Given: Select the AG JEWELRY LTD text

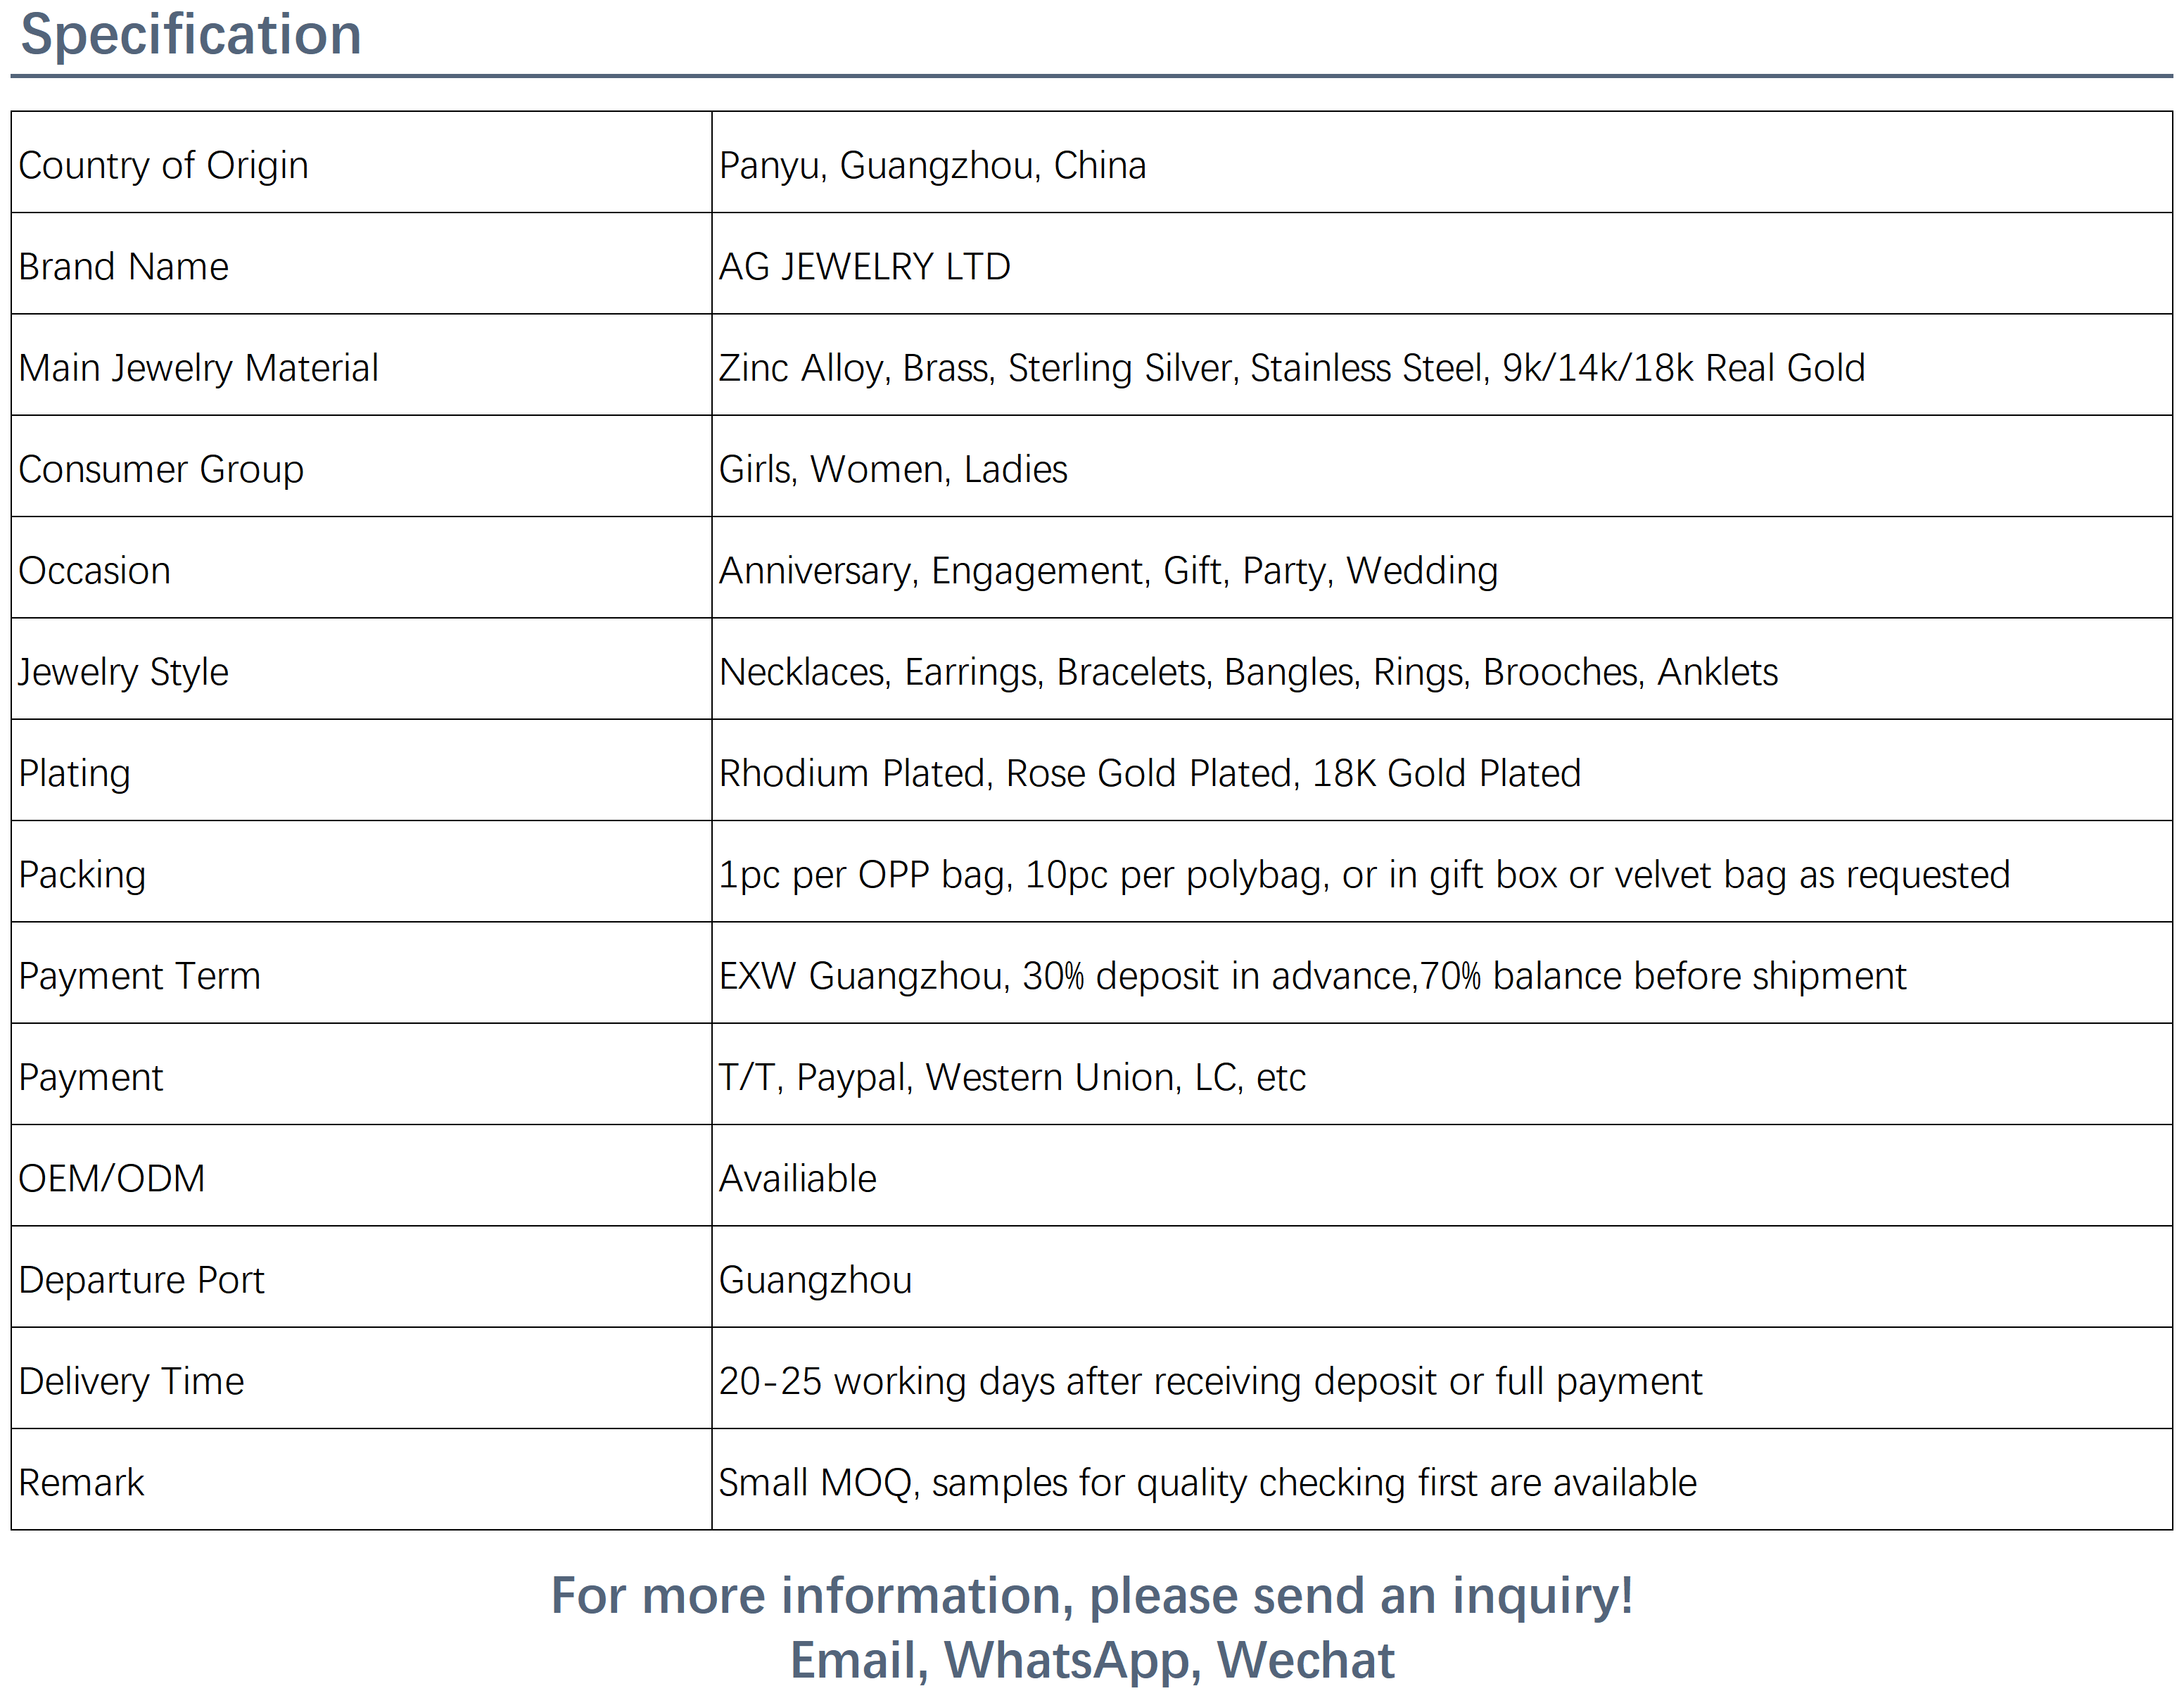Looking at the screenshot, I should coord(864,267).
